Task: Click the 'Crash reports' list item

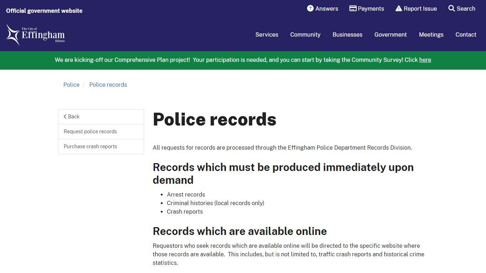Action: 185,212
